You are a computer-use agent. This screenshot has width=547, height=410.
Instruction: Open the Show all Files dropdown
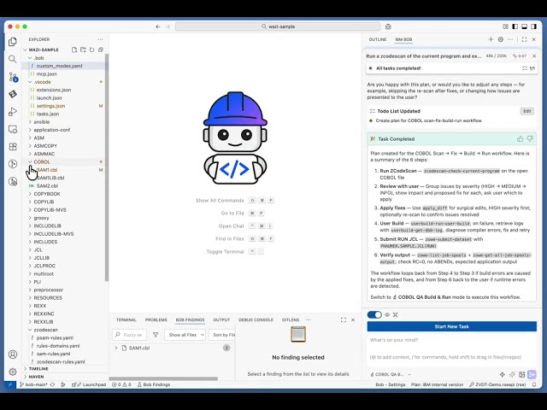(x=185, y=335)
